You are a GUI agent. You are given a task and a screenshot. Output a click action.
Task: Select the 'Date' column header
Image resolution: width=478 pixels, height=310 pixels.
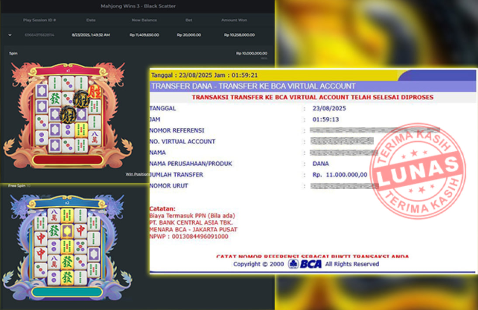tap(91, 20)
